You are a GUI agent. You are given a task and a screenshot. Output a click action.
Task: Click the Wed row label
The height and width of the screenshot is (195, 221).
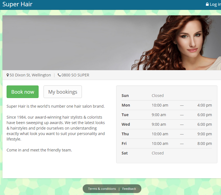point(126,124)
